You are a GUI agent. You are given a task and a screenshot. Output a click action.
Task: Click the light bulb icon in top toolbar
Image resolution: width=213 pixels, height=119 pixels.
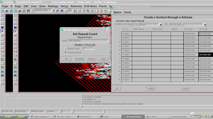(x=75, y=11)
